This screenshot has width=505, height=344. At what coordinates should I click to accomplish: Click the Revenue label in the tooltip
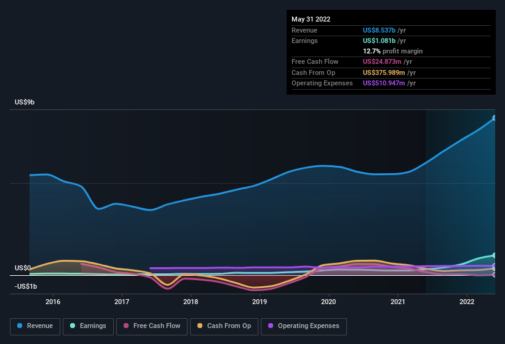[304, 30]
